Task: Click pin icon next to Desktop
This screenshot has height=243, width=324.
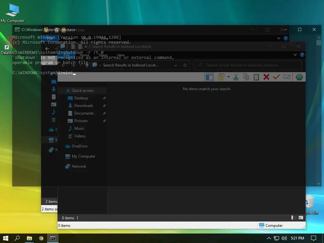Action: point(104,98)
